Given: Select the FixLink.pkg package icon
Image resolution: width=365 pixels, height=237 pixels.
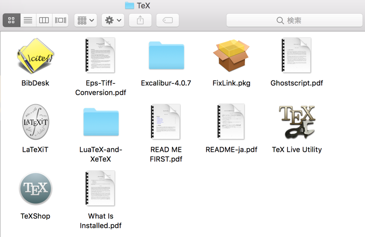Looking at the screenshot, I should pos(231,55).
